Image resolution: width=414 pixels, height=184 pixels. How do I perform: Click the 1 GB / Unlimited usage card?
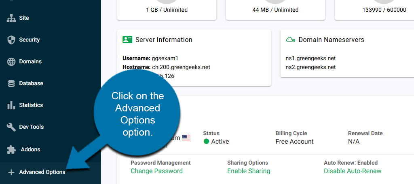coord(167,10)
